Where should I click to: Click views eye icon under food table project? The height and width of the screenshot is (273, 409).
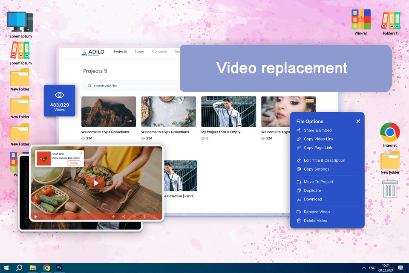pyautogui.click(x=143, y=139)
